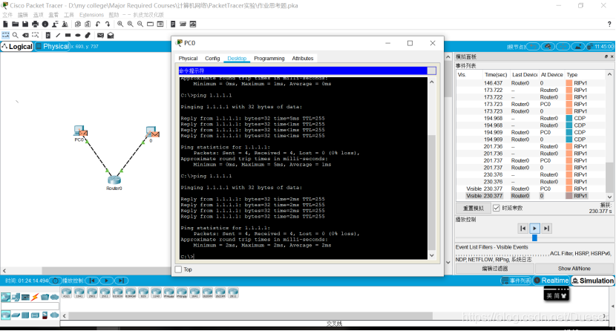Click the Save file icon
The width and height of the screenshot is (616, 331).
tap(25, 24)
